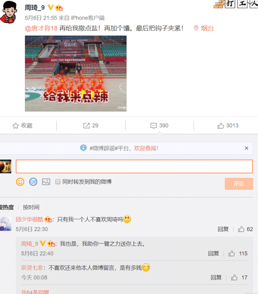This screenshot has width=258, height=294.
Task: Close the 微博辟谣 notice banner
Action: [247, 148]
